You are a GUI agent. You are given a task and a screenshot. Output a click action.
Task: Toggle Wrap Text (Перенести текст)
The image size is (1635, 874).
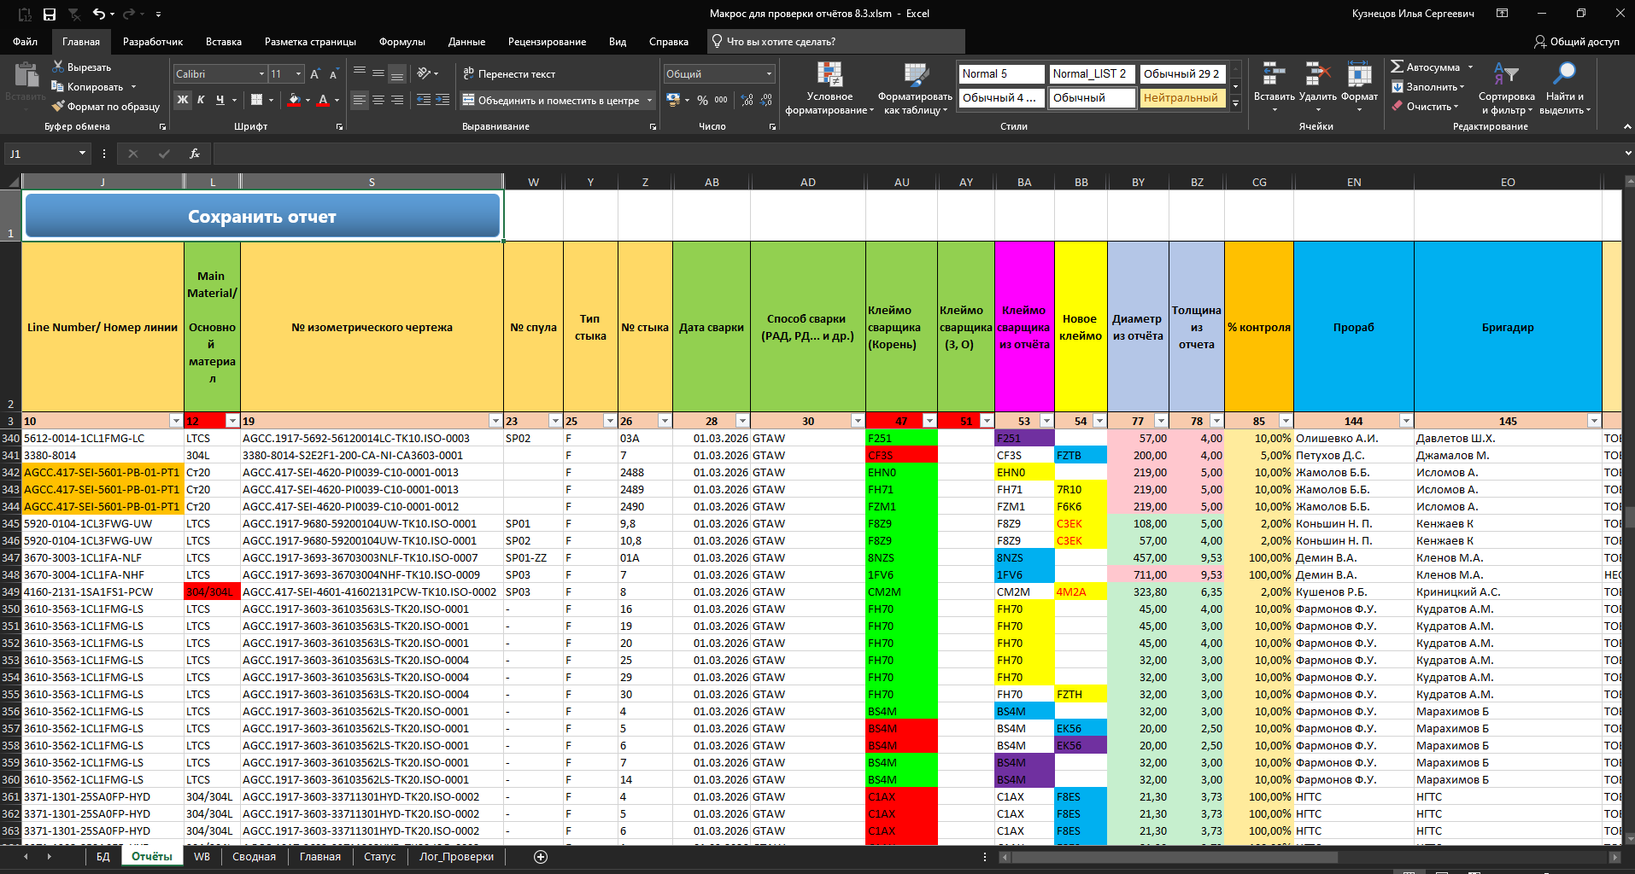tap(509, 74)
